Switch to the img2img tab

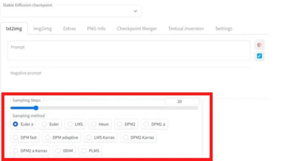coord(42,29)
